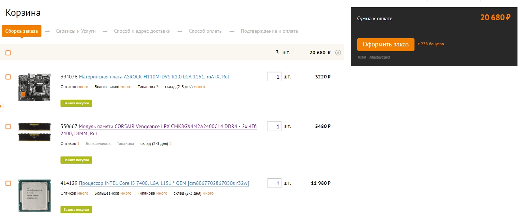The image size is (520, 223).
Task: Open the Процессор INTEL Core i5 7400 link
Action: click(x=164, y=183)
